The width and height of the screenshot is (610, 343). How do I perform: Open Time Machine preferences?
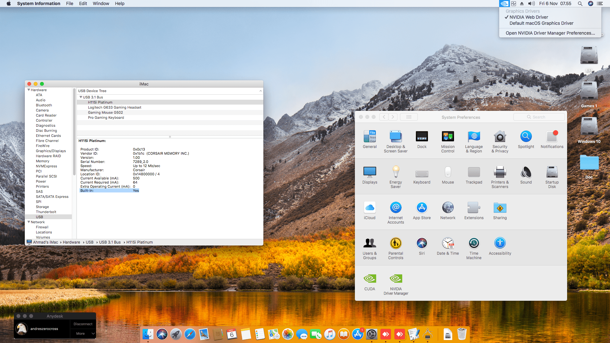[x=474, y=244]
